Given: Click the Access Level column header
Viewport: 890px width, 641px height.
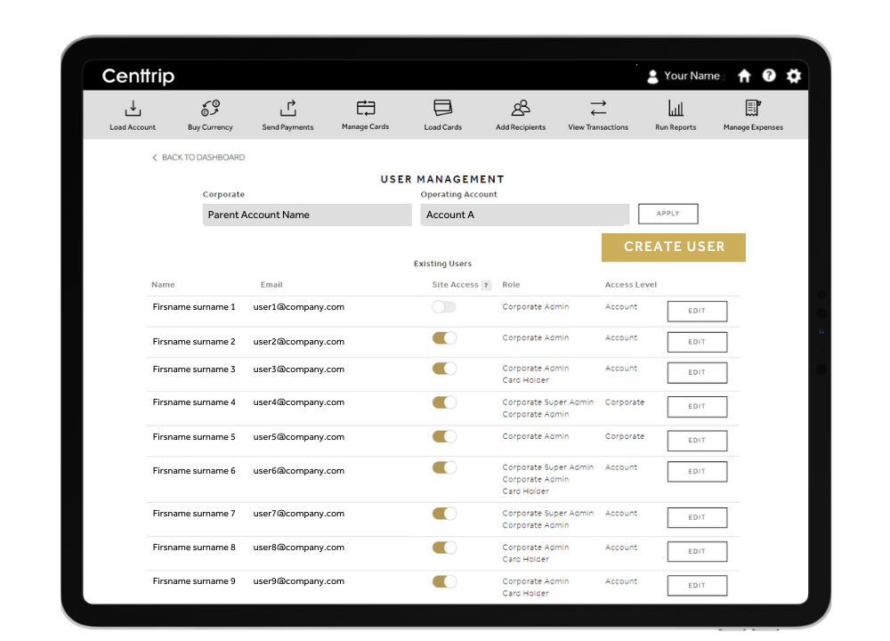Looking at the screenshot, I should tap(631, 285).
